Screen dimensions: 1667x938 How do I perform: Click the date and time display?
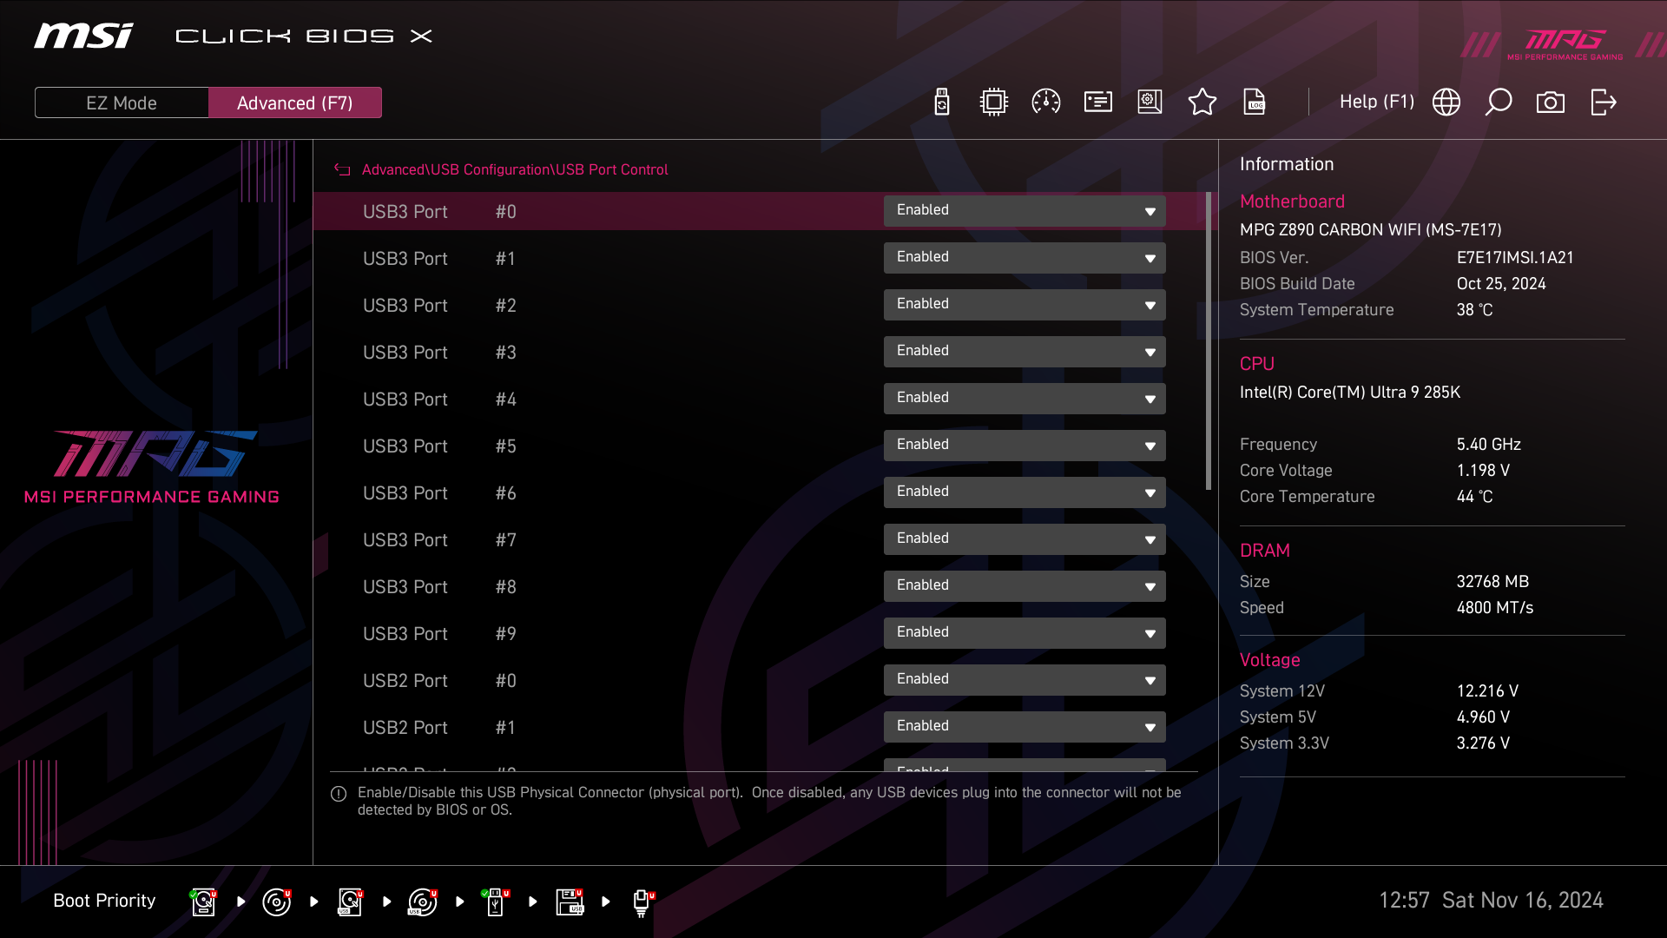tap(1491, 901)
